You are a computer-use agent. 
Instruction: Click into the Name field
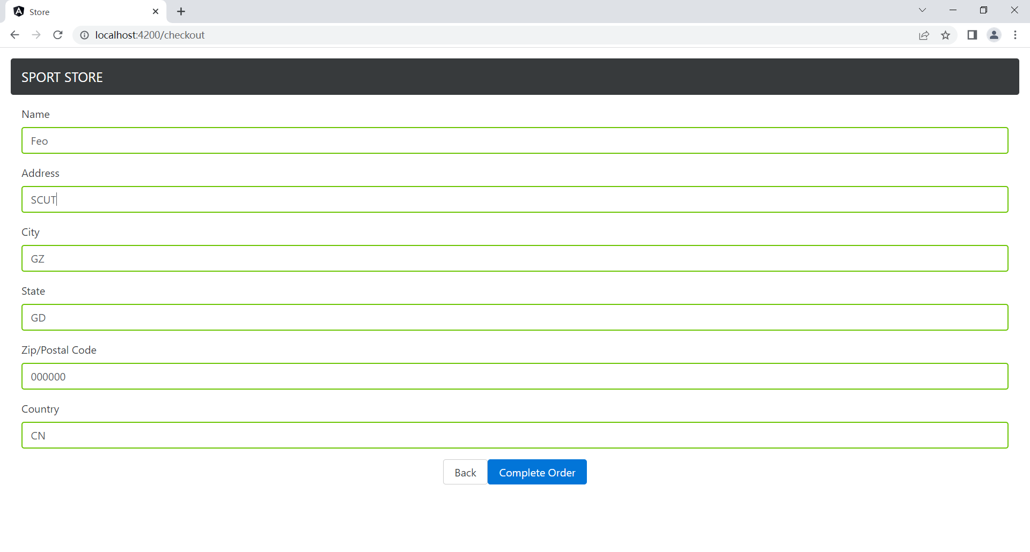click(x=515, y=140)
